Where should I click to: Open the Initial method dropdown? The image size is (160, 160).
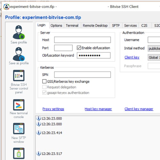click(154, 48)
